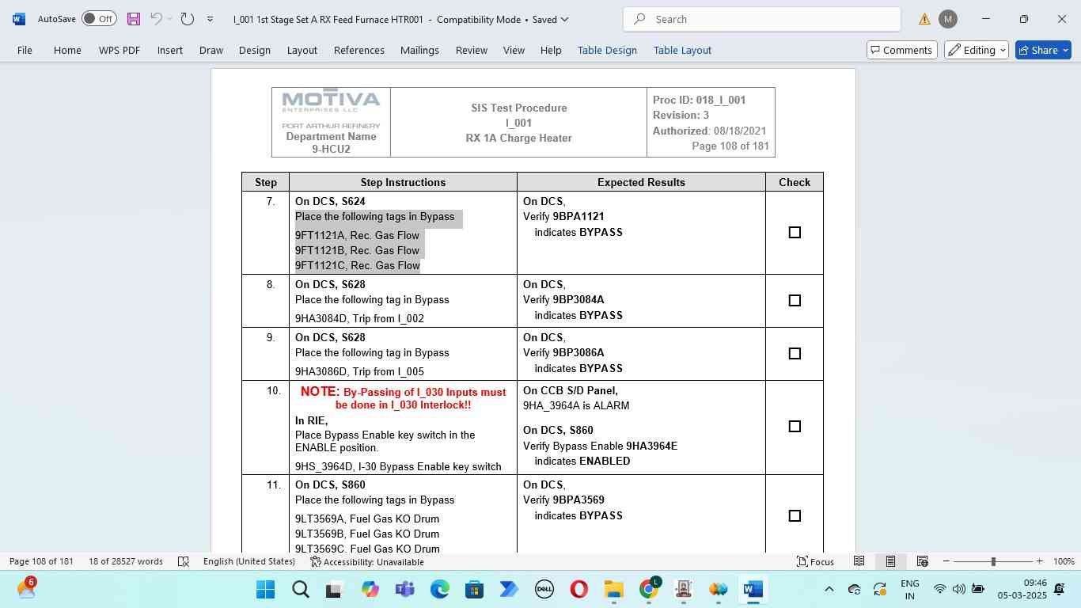This screenshot has height=608, width=1081.
Task: Check the box for step 8
Action: (795, 300)
